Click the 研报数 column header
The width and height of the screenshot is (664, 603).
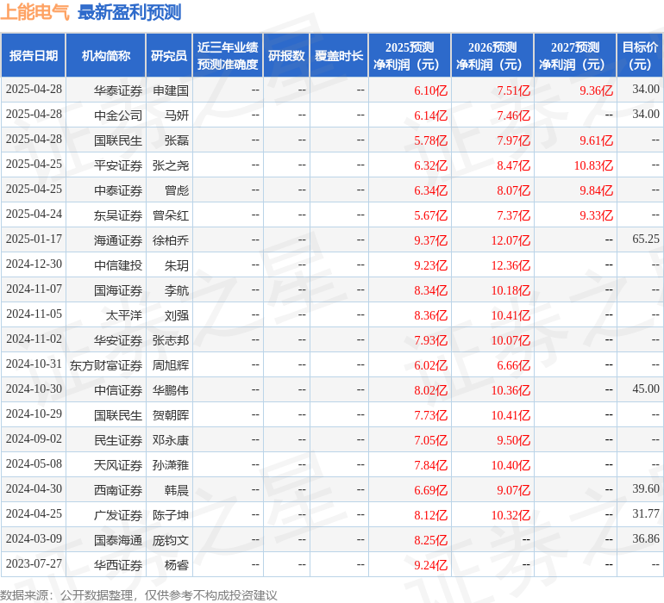286,56
